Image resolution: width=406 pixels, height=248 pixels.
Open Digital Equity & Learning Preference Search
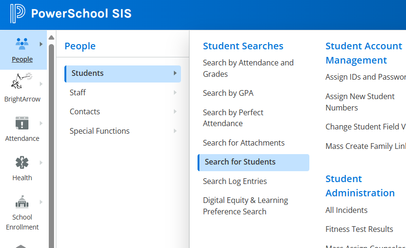click(245, 206)
